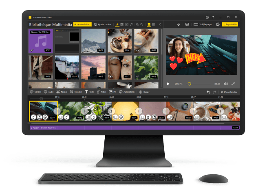267x195 pixels.
Task: Open filter icon on pink clip 00:24
Action: [x=148, y=117]
